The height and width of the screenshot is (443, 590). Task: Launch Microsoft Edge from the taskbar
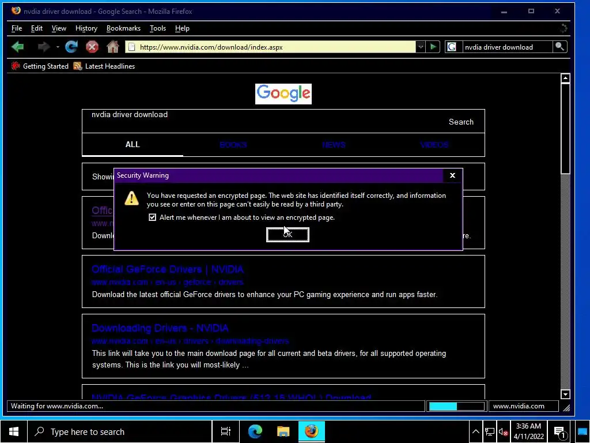255,431
